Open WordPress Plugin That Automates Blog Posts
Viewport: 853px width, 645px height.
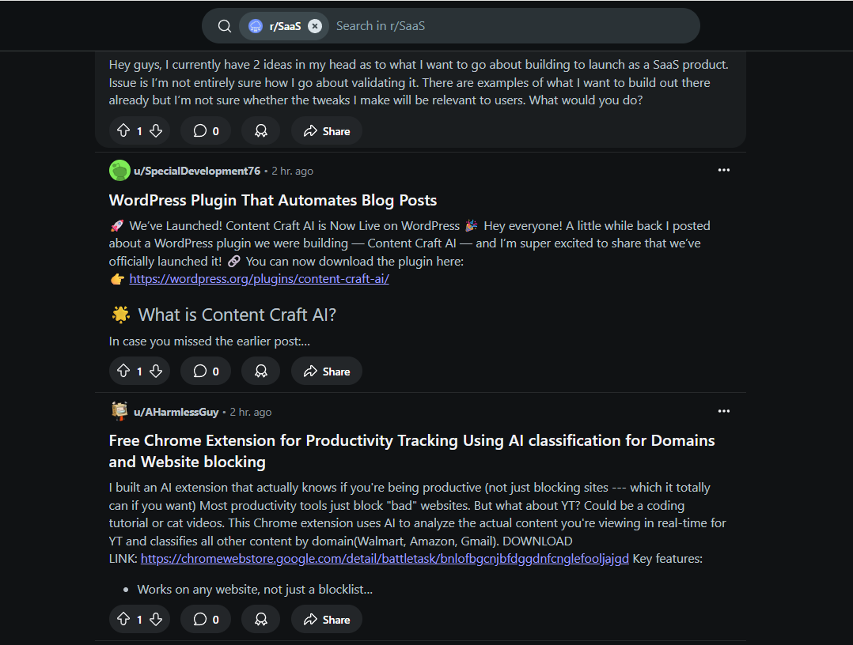272,200
